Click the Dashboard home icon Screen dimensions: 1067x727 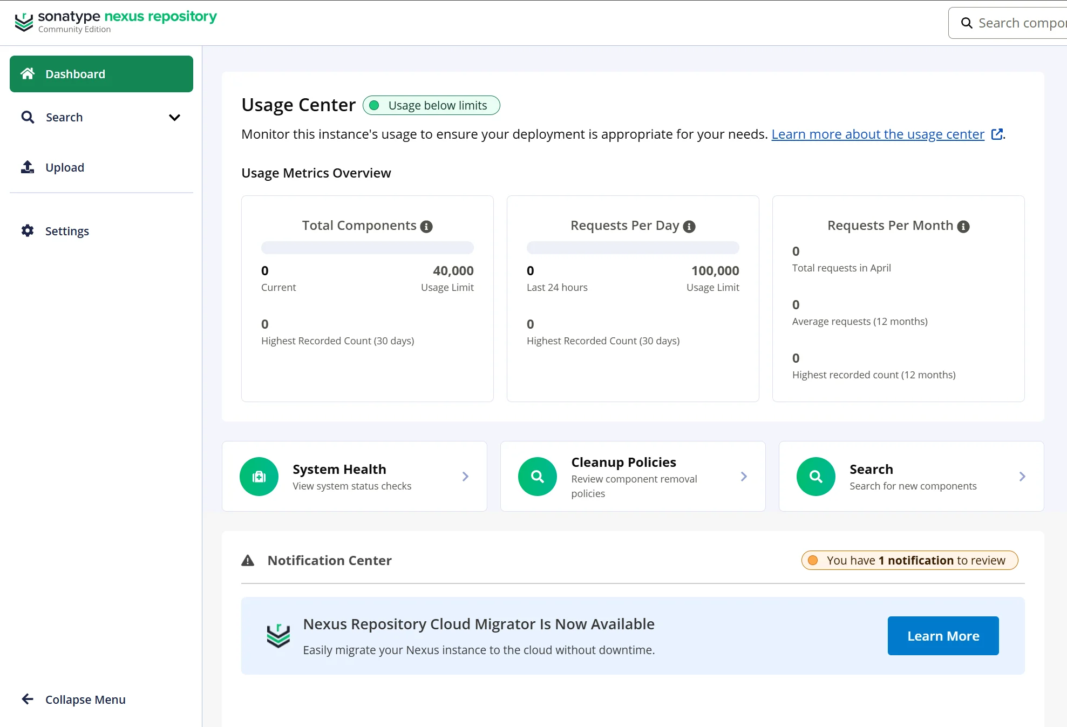pos(28,73)
